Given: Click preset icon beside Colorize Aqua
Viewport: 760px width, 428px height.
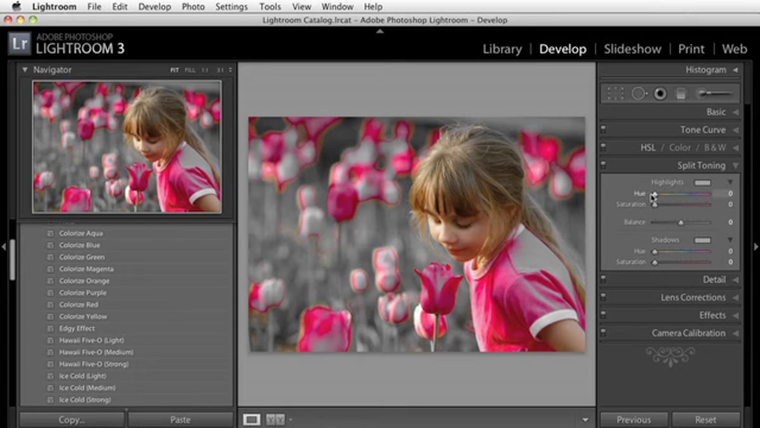Looking at the screenshot, I should click(x=50, y=234).
